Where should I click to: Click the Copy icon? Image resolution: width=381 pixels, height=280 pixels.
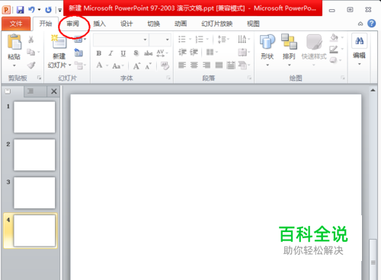click(30, 52)
